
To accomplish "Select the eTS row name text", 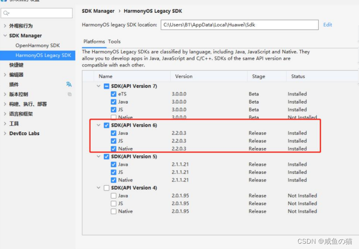I will [122, 94].
